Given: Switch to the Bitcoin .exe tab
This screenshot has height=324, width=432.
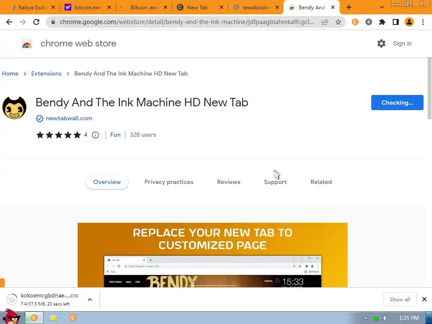Looking at the screenshot, I should tap(144, 8).
